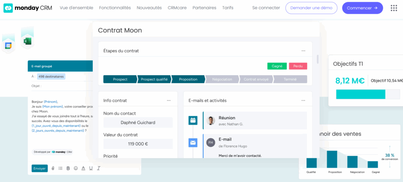Open the nine-dot apps grid menu
This screenshot has width=403, height=182.
pos(393,8)
